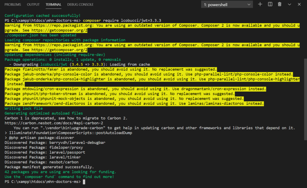
Task: Open a new terminal with the plus icon
Action: (x=260, y=4)
